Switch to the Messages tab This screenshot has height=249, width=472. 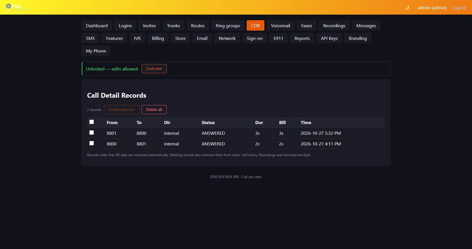coord(366,26)
